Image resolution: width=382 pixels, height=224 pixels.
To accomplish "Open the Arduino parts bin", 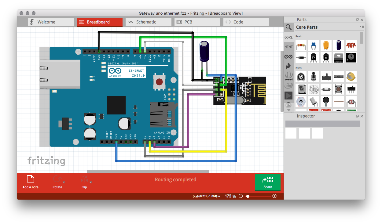I will [x=288, y=57].
